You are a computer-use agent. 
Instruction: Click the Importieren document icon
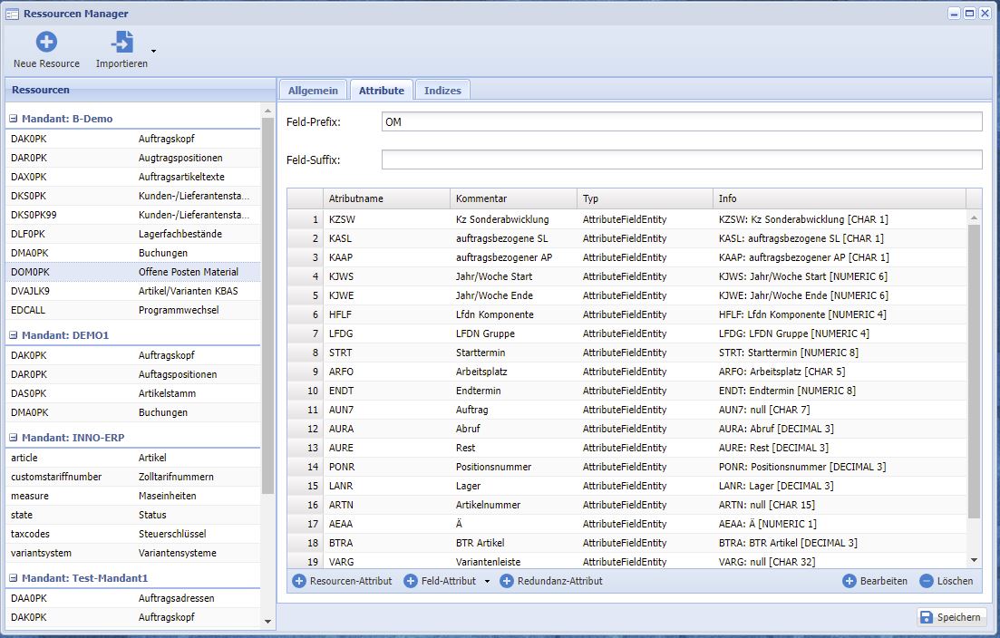pos(121,42)
